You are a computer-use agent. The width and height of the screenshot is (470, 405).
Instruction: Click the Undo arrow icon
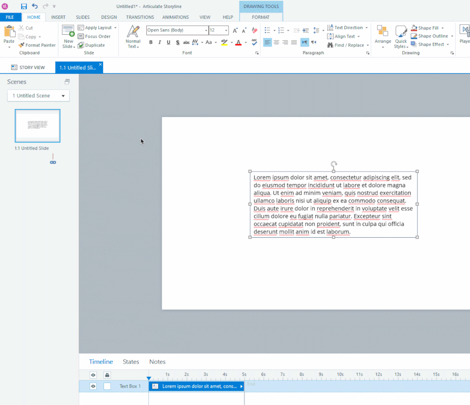pyautogui.click(x=35, y=6)
